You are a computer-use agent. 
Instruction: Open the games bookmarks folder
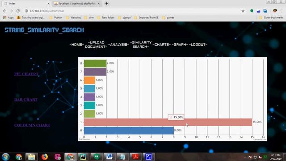168,17
